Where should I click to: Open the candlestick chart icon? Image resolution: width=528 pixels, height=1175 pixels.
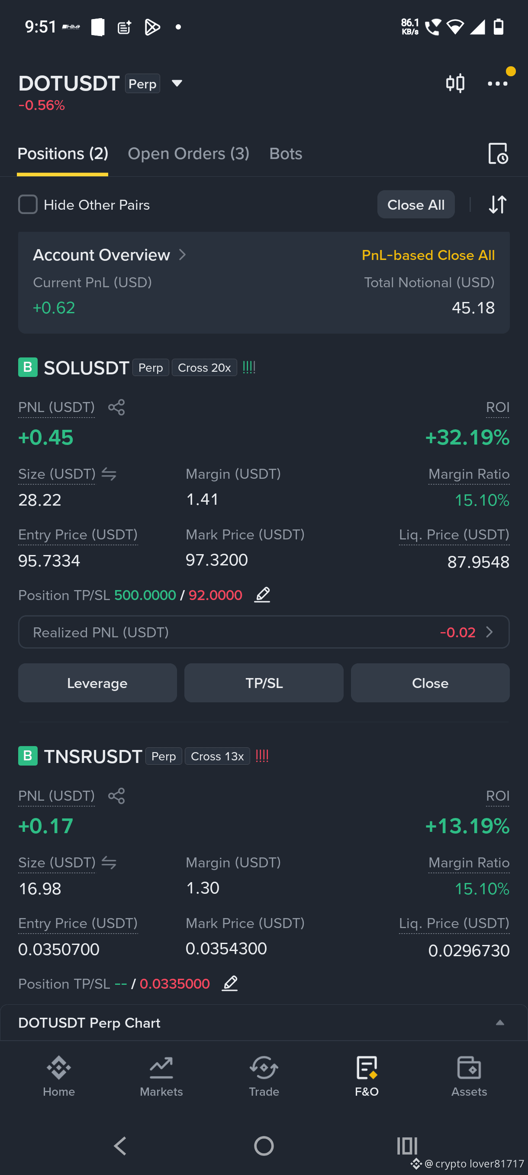[455, 83]
